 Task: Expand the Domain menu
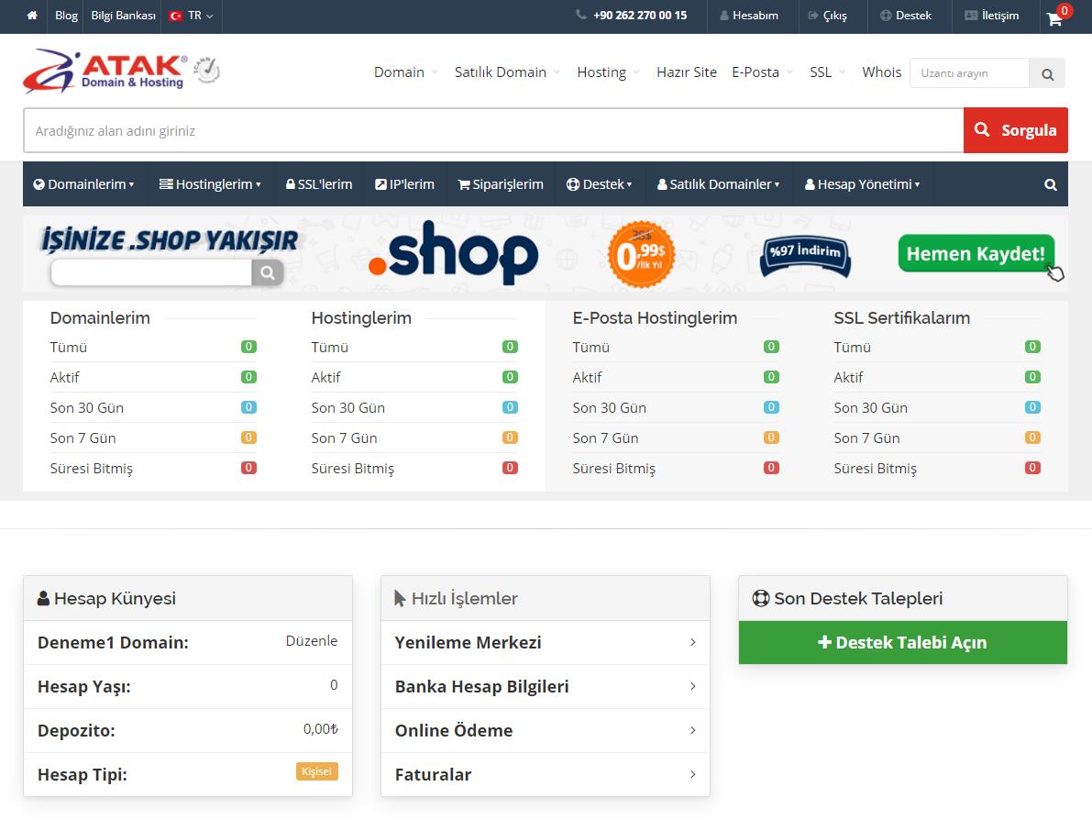(405, 72)
